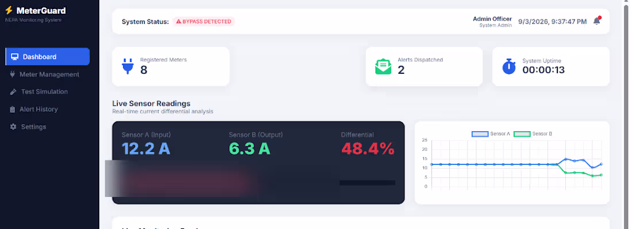Click the Alert History clipboard icon
This screenshot has width=632, height=229.
pos(13,109)
